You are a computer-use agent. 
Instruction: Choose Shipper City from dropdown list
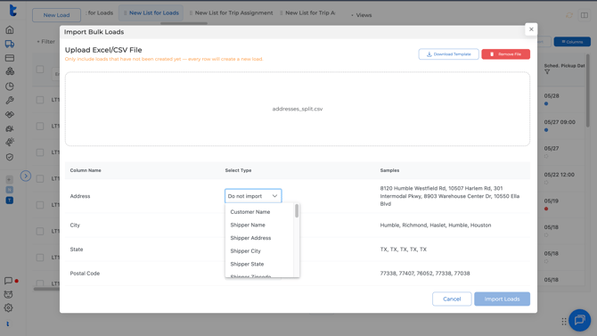pos(245,250)
